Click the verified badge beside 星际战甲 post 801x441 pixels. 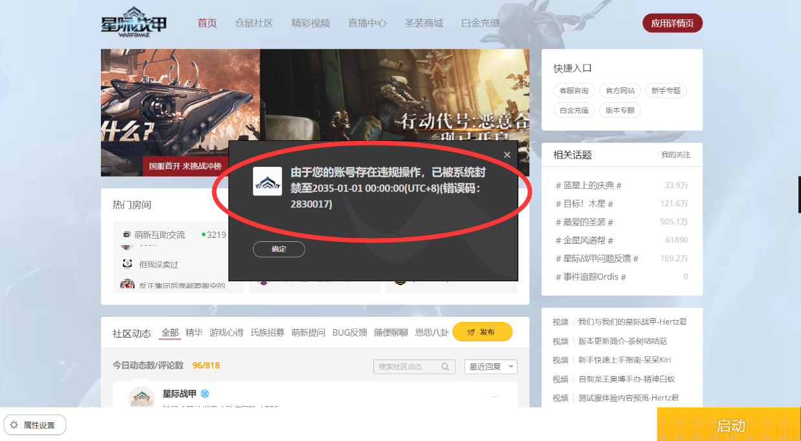click(205, 393)
